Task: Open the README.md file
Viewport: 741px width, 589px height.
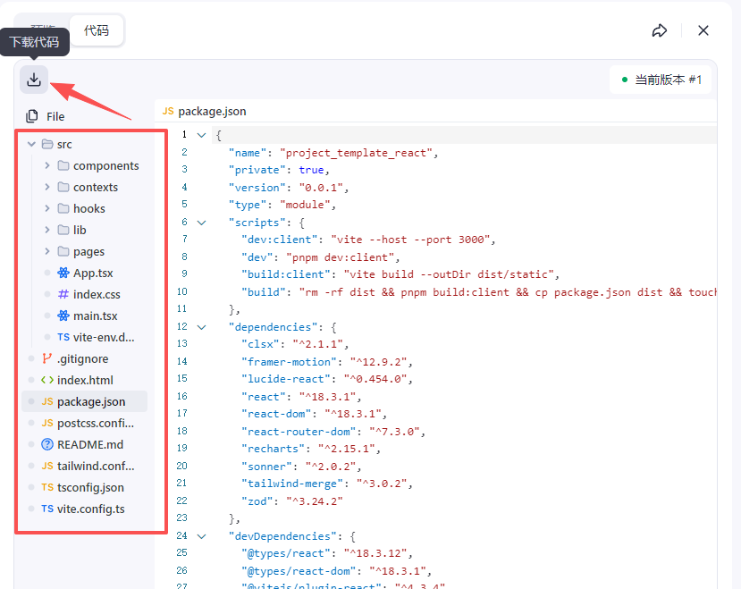Action: (89, 444)
